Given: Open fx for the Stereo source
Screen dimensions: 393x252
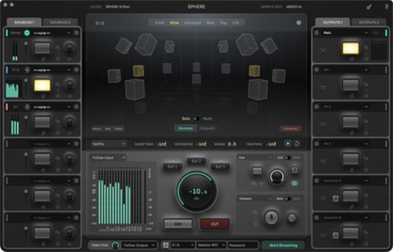Looking at the screenshot, I should 57,47.
